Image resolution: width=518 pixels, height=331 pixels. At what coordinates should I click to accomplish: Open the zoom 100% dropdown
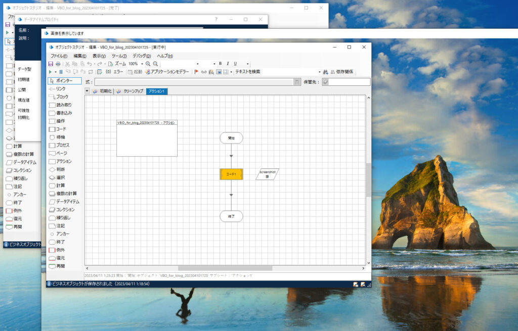click(x=141, y=64)
